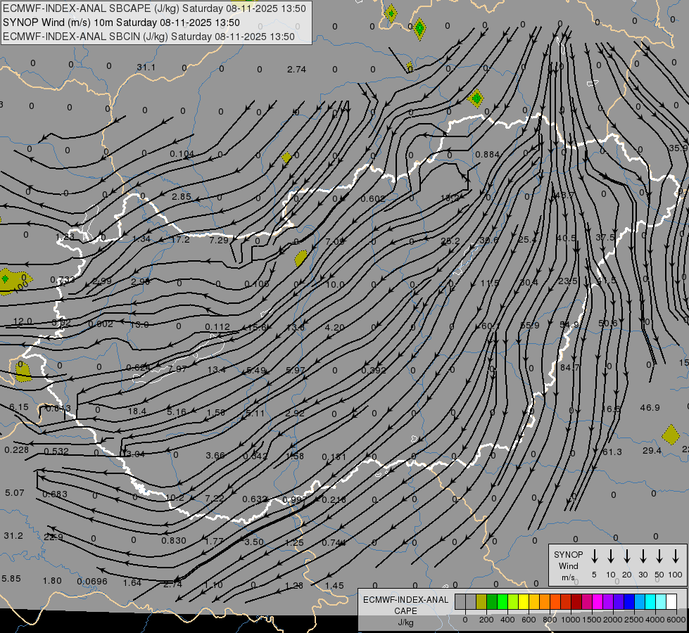Pick the pure yellow CAPE legend swatch
The width and height of the screenshot is (689, 633).
pos(524,602)
